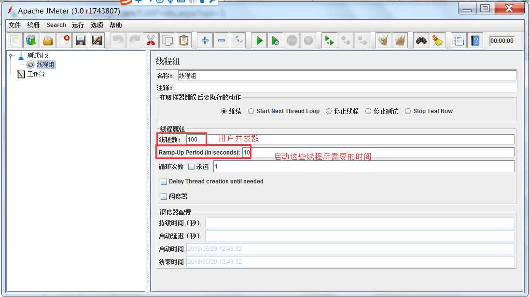
Task: Click the gray Stop icon
Action: pos(292,41)
